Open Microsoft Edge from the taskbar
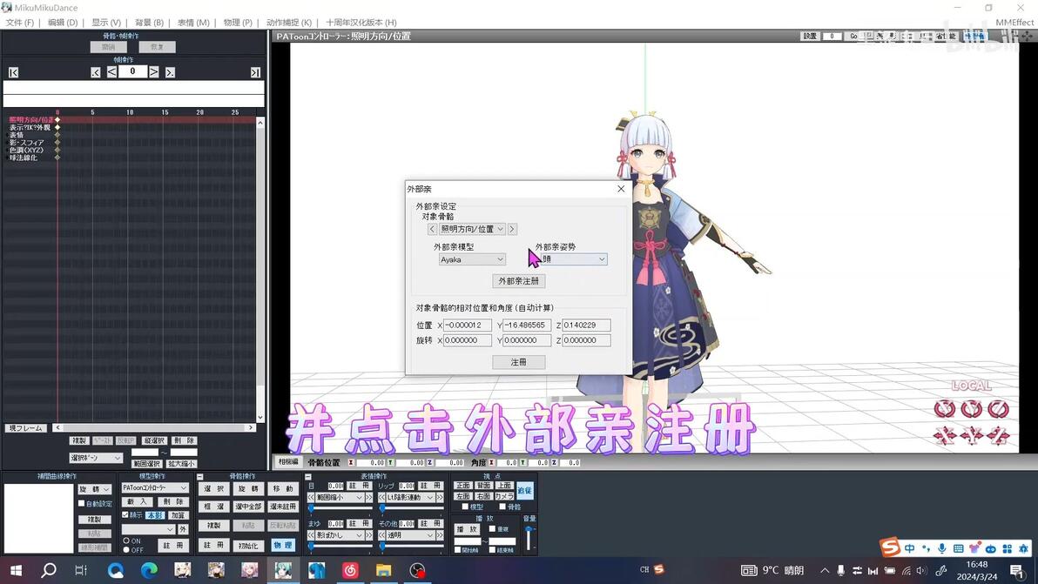 (149, 570)
